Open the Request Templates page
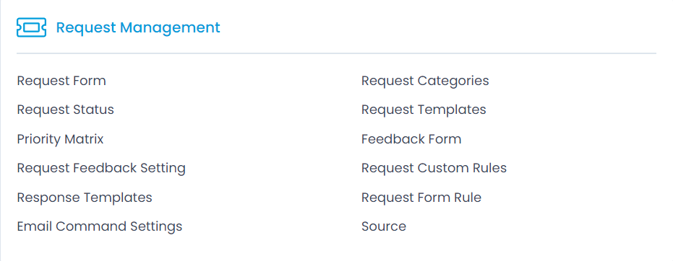Screen dimensions: 673x261 424,110
